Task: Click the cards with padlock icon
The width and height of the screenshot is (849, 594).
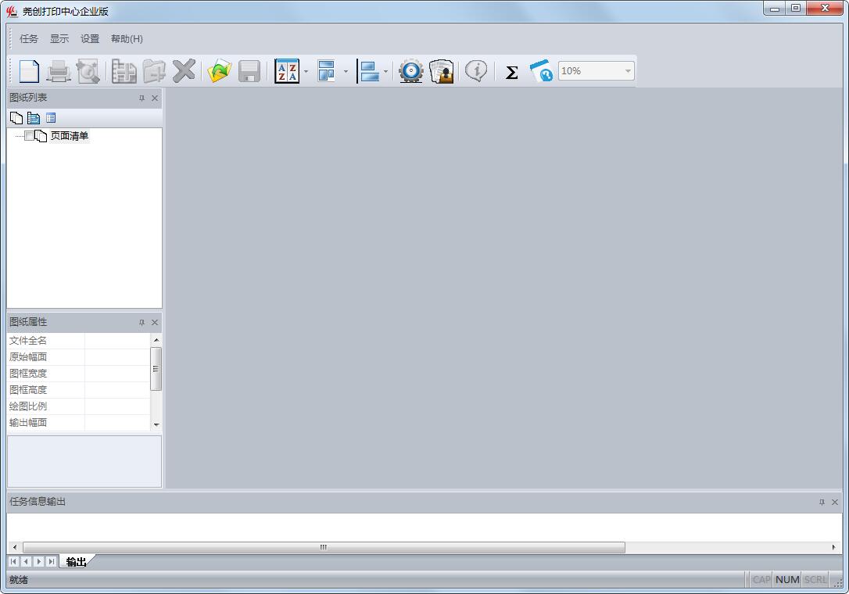Action: tap(442, 71)
